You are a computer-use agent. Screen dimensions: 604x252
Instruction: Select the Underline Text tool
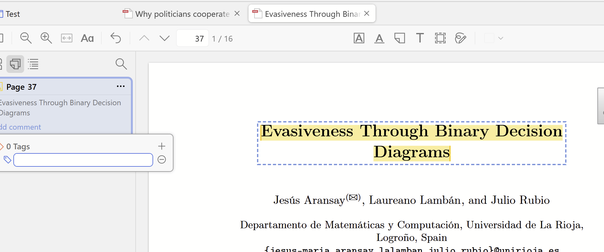pyautogui.click(x=379, y=38)
